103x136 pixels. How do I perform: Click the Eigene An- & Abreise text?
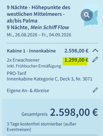tap(28, 90)
